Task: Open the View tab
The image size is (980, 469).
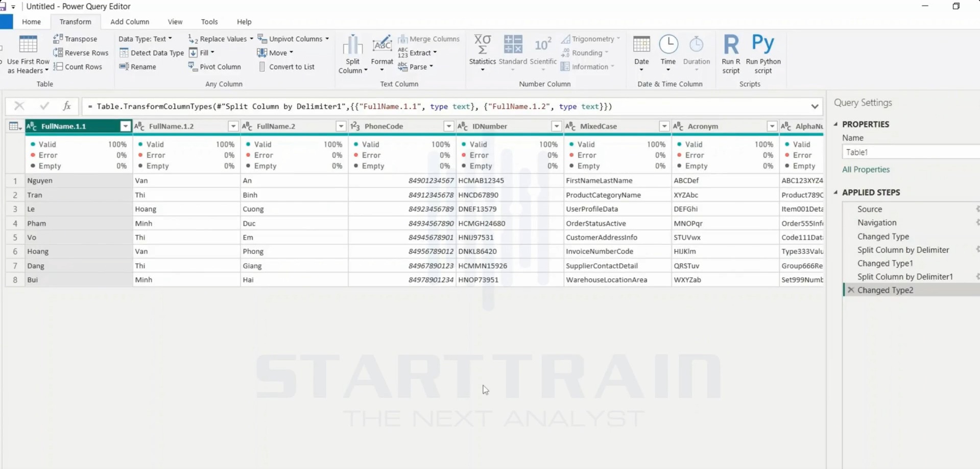Action: pos(175,21)
